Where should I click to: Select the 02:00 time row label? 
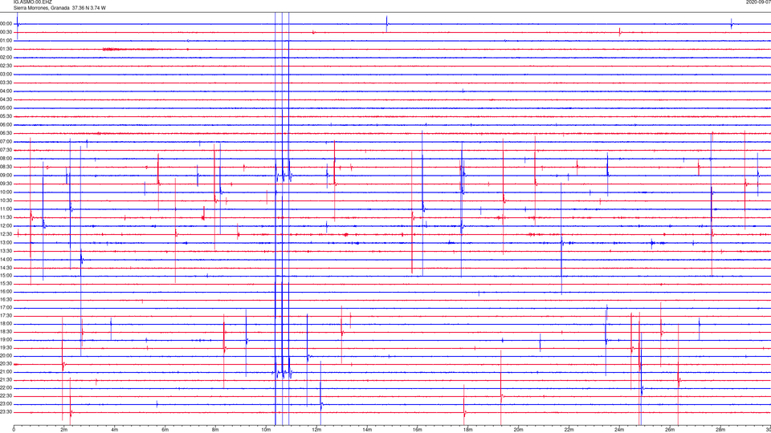(x=6, y=58)
